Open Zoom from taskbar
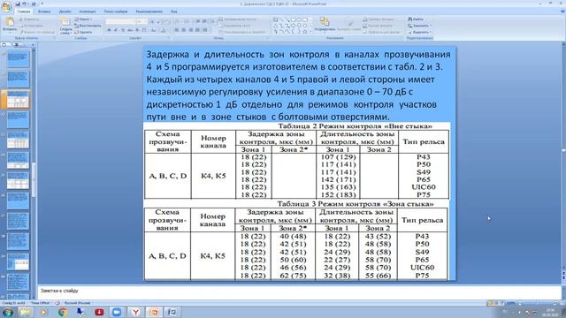This screenshot has height=318, width=566. pos(117,312)
